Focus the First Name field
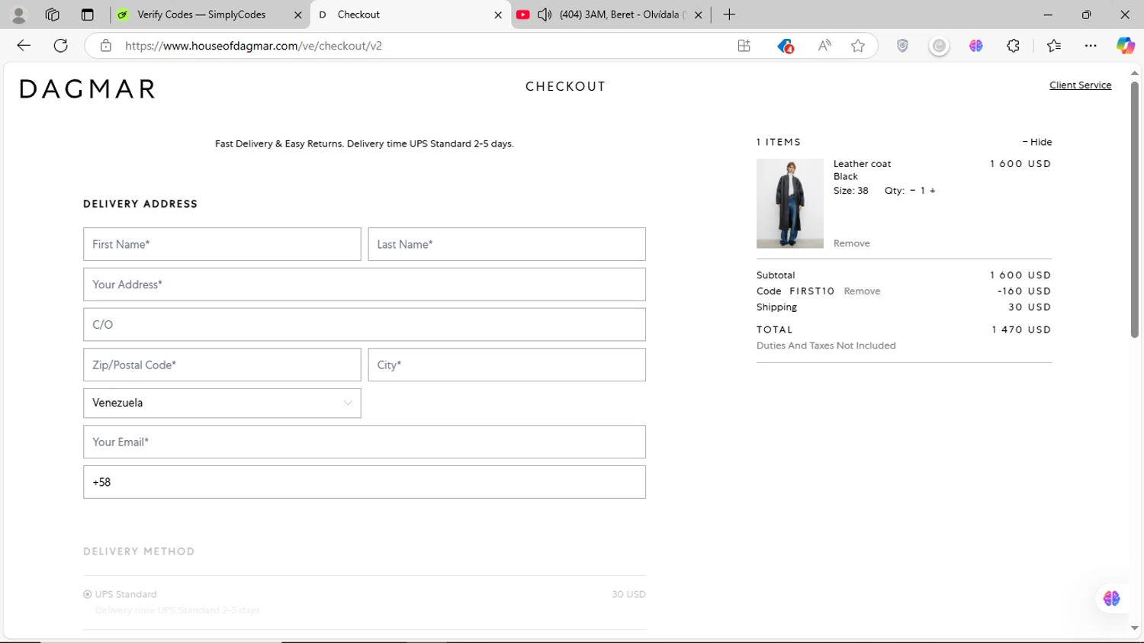This screenshot has height=643, width=1144. [222, 244]
